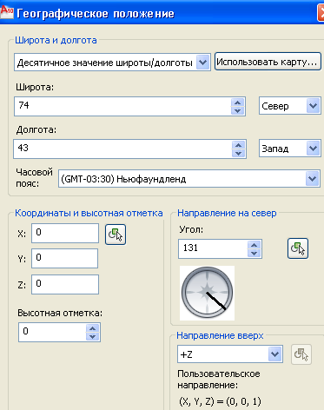Increase Высотная отметка with up arrow
The width and height of the screenshot is (324, 410).
[93, 328]
